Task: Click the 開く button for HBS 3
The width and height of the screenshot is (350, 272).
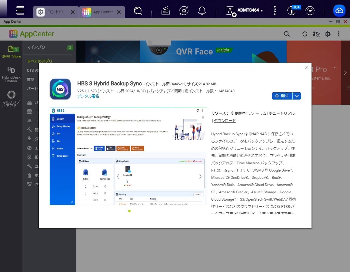Action: [x=282, y=96]
